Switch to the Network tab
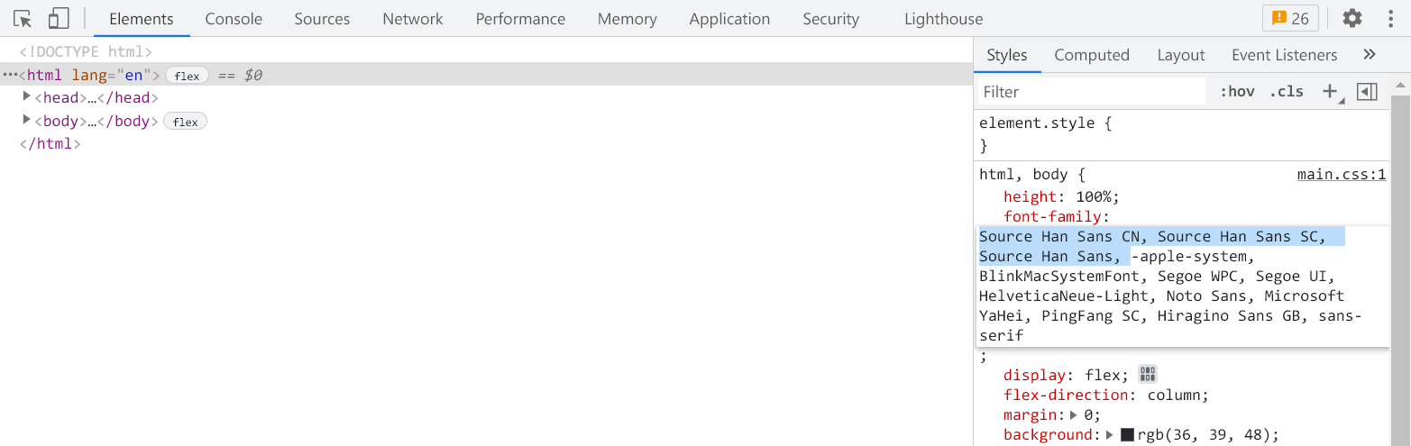Screen dimensions: 1411x446 pos(413,19)
